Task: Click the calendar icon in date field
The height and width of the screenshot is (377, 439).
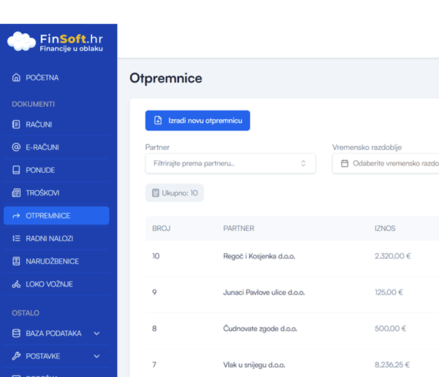Action: coord(344,163)
